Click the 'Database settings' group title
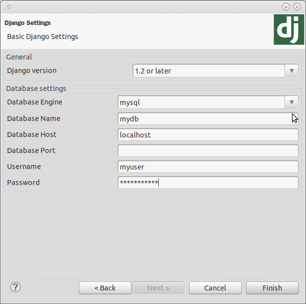This screenshot has height=304, width=306. [36, 88]
